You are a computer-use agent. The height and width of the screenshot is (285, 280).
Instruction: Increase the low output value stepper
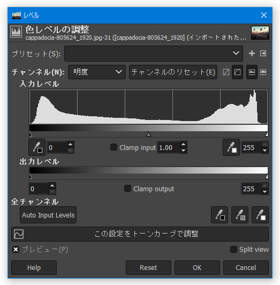point(52,185)
